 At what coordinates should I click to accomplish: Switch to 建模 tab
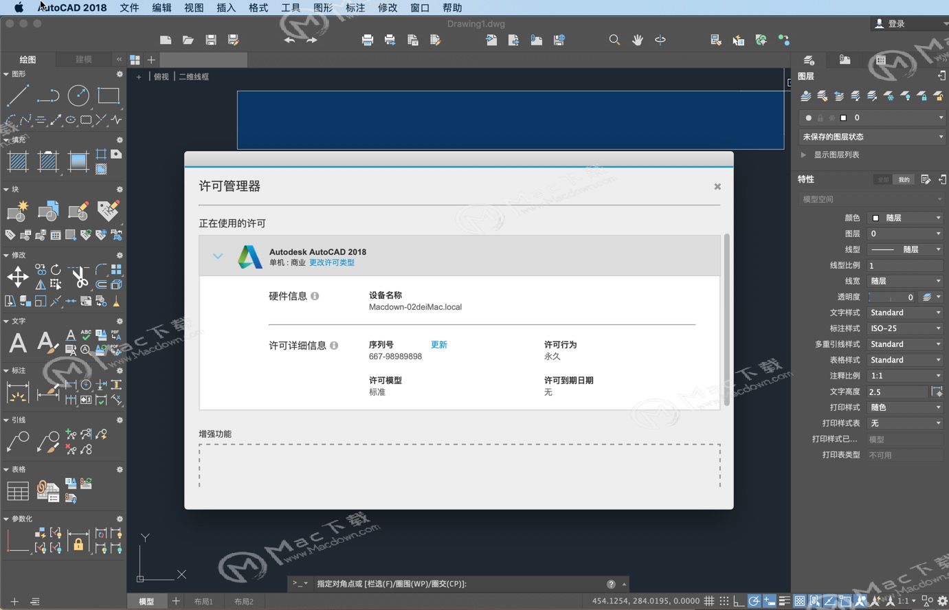tap(84, 60)
